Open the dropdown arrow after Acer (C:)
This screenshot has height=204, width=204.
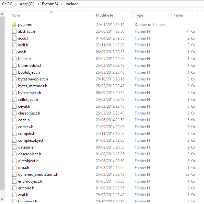pyautogui.click(x=39, y=4)
